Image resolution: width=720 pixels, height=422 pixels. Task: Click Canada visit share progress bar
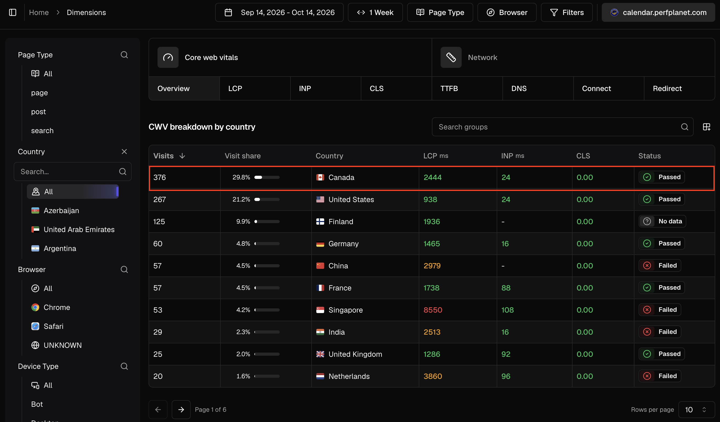267,177
